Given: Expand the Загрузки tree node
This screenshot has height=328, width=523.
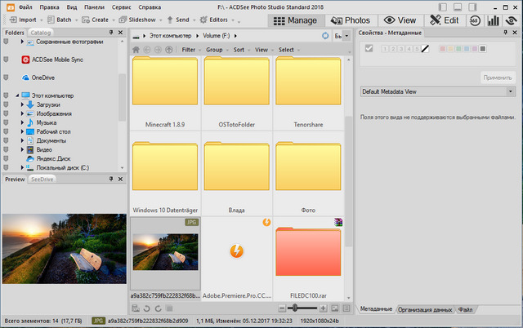Looking at the screenshot, I should tap(22, 104).
